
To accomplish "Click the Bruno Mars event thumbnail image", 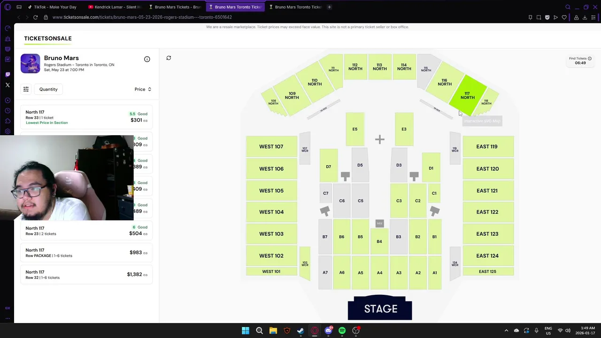I will point(31,63).
